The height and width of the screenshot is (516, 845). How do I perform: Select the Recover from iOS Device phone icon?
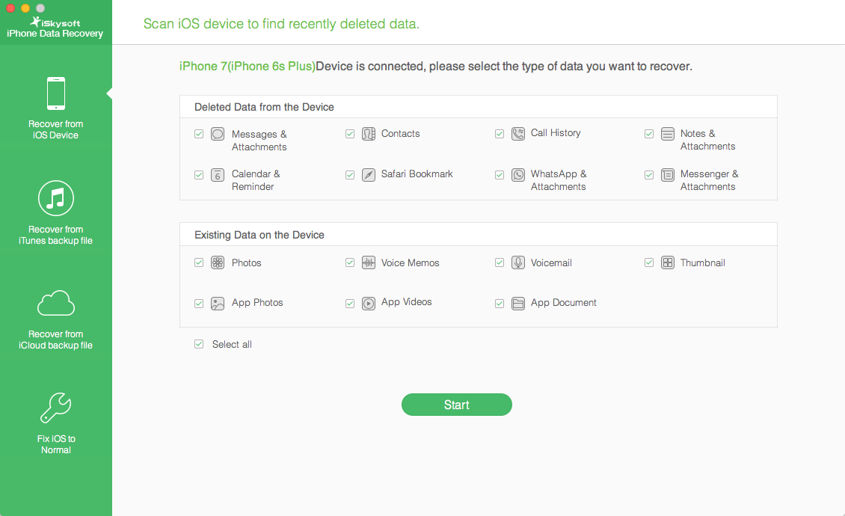tap(56, 93)
